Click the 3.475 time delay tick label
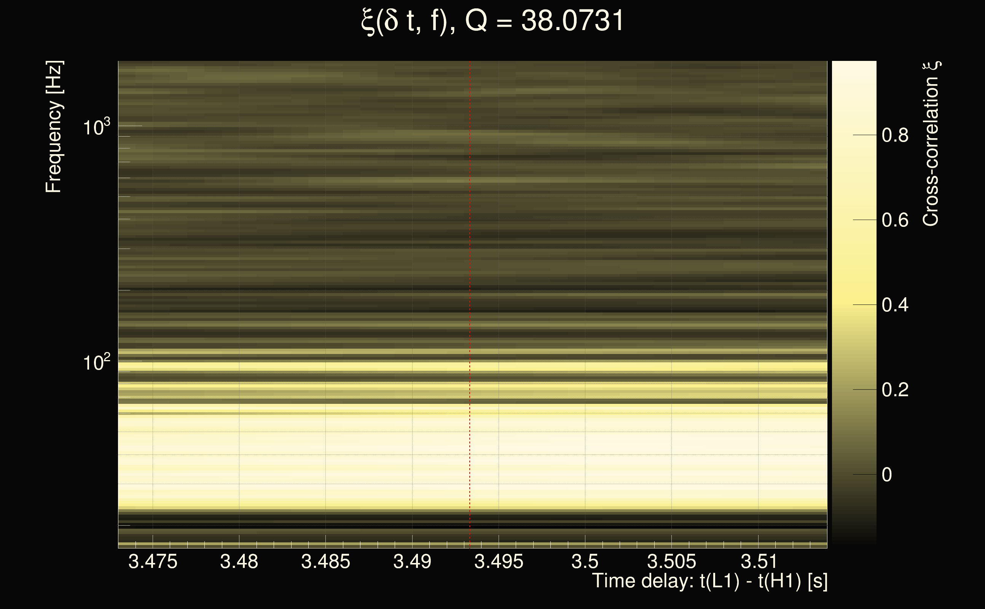Screen dimensions: 985x609 (153, 561)
